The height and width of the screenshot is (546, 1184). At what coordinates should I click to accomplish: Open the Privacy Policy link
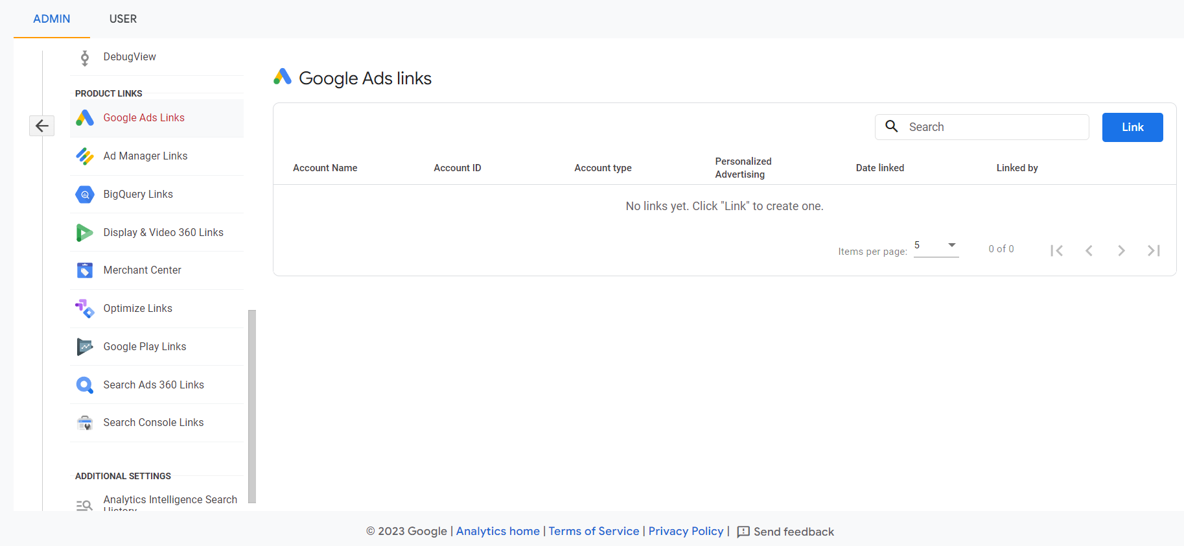tap(686, 531)
